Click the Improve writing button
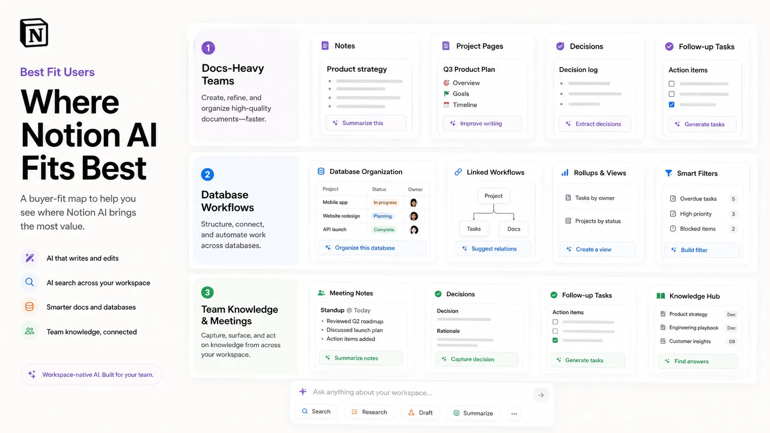The width and height of the screenshot is (770, 433). (x=482, y=123)
